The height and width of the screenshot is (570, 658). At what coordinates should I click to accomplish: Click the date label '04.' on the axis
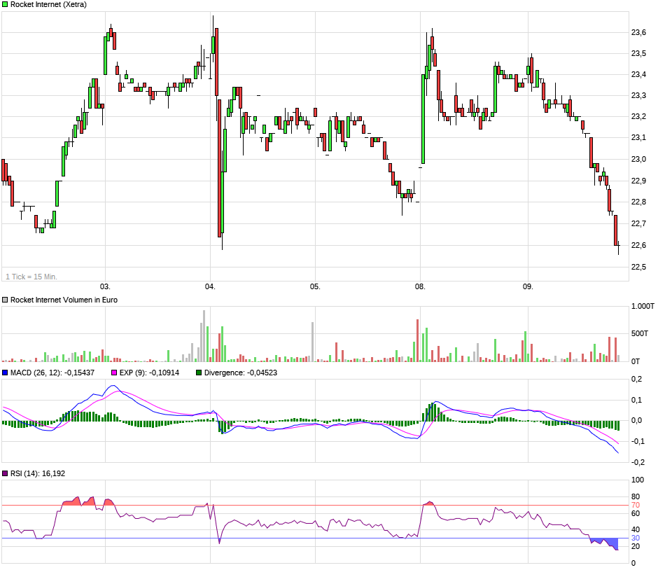click(x=210, y=287)
